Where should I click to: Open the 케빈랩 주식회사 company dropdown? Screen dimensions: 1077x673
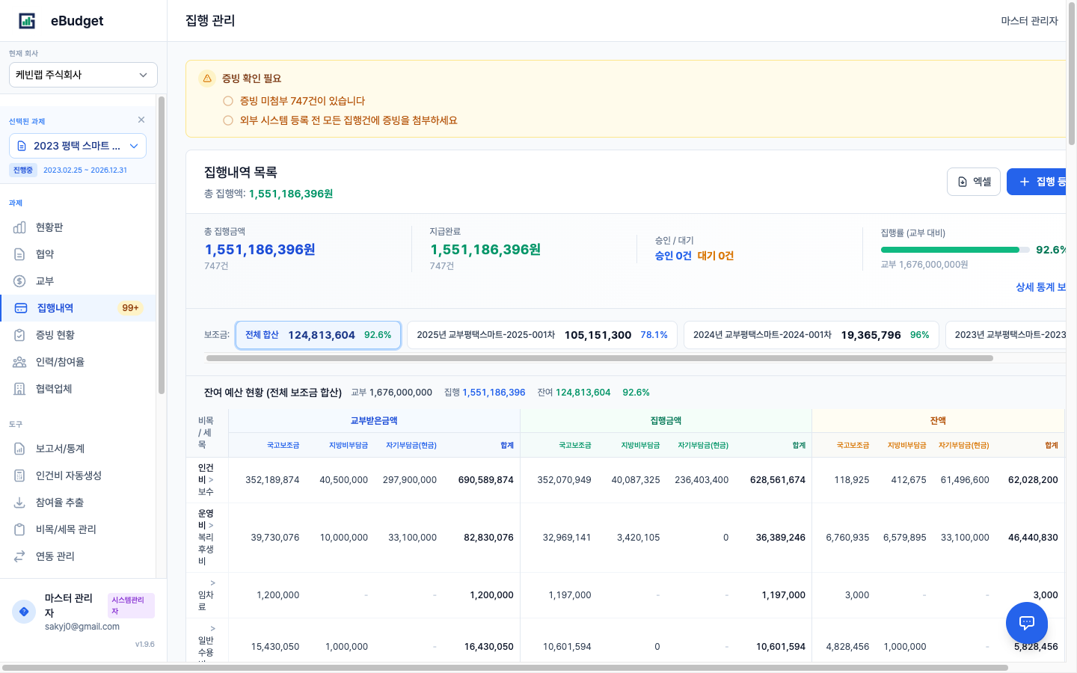[x=83, y=75]
